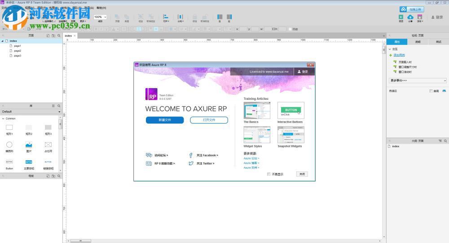Image resolution: width=449 pixels, height=243 pixels.
Task: Click the cloud Share icon
Action: [410, 17]
